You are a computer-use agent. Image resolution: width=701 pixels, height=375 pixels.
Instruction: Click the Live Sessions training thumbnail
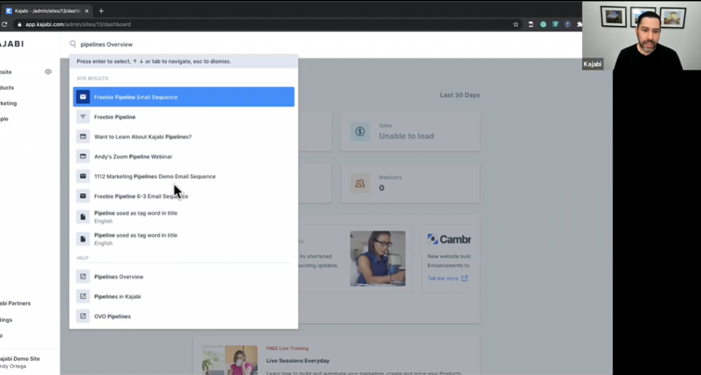[229, 360]
